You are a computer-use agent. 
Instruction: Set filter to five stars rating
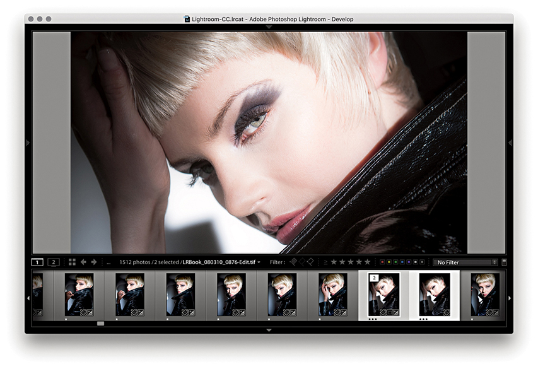(368, 262)
